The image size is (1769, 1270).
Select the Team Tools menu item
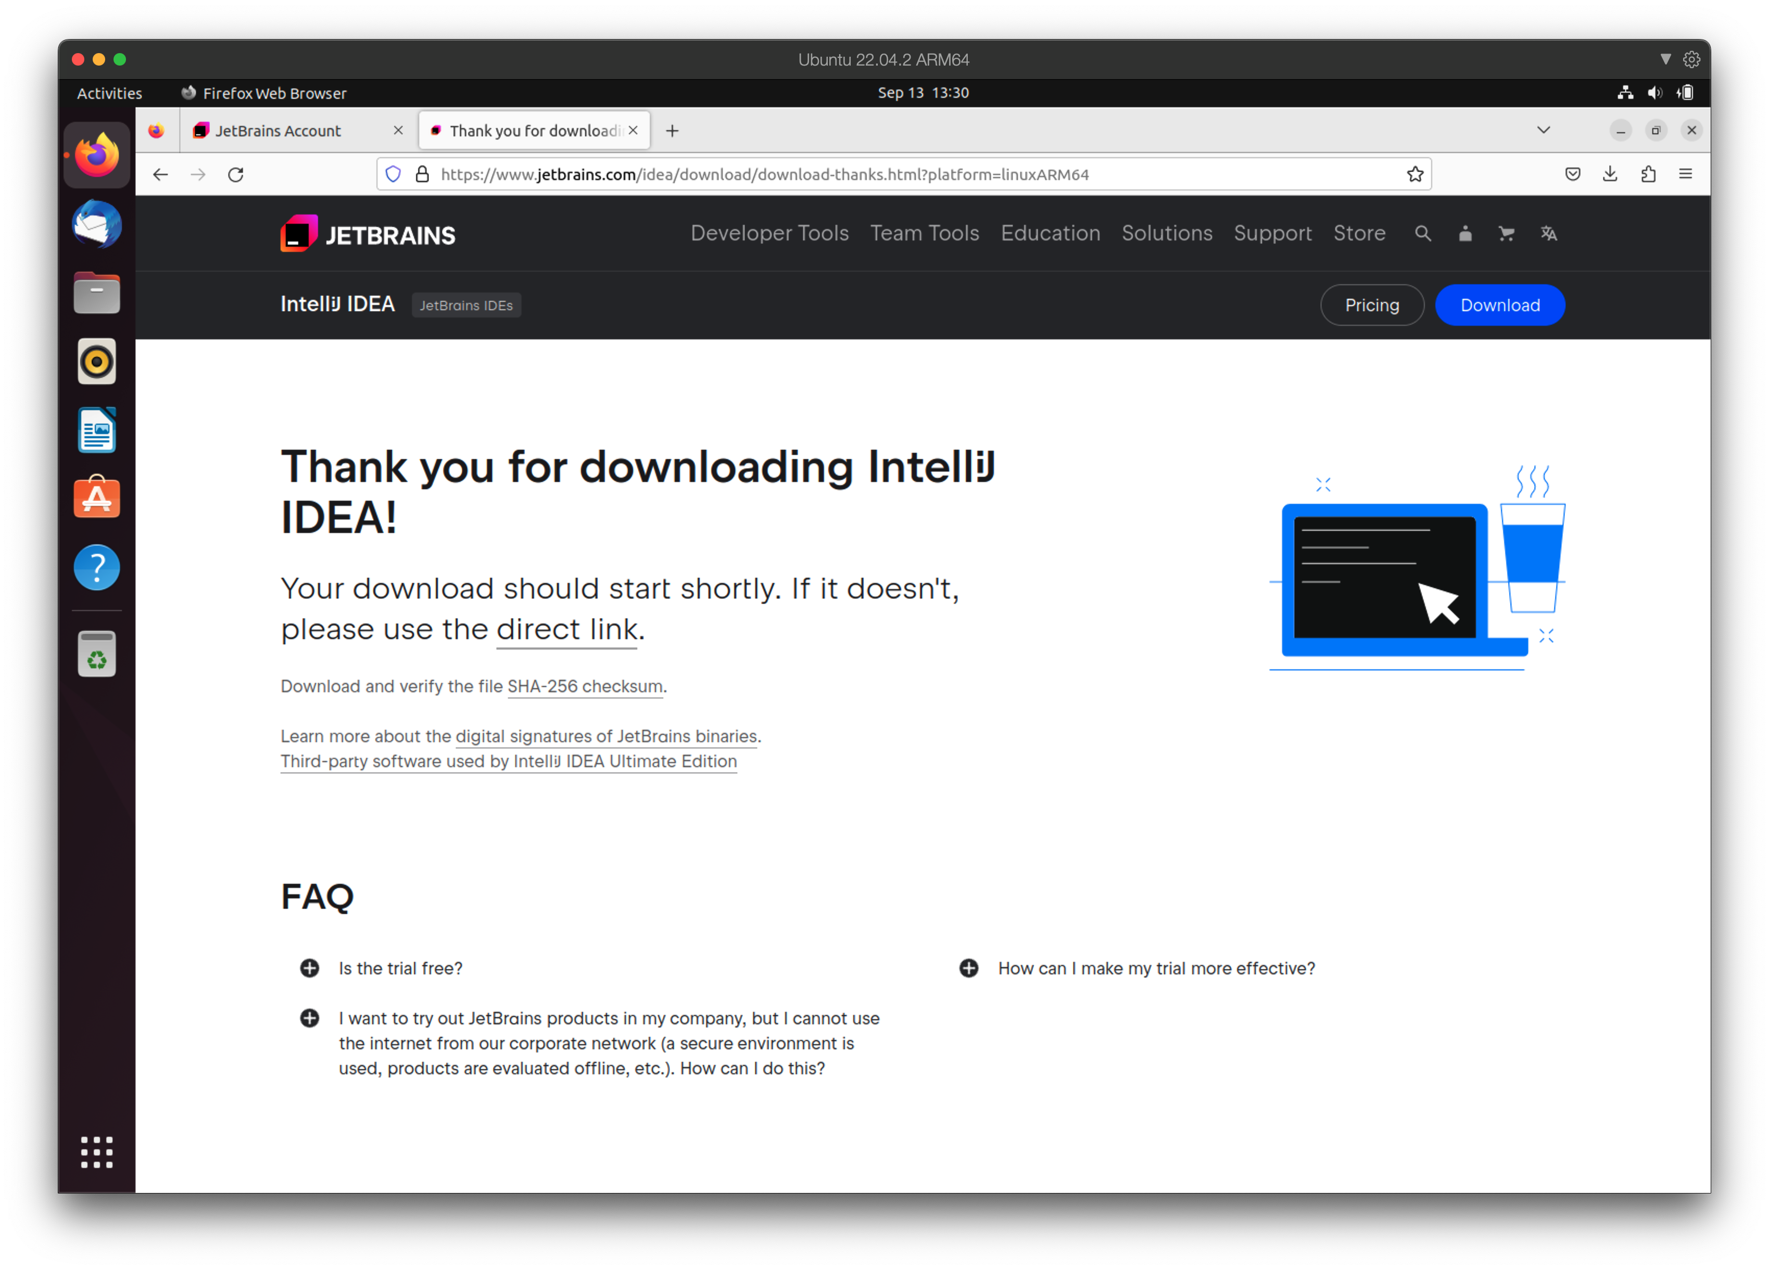click(923, 233)
